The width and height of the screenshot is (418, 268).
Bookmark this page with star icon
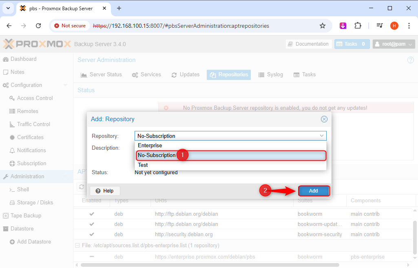pos(323,26)
